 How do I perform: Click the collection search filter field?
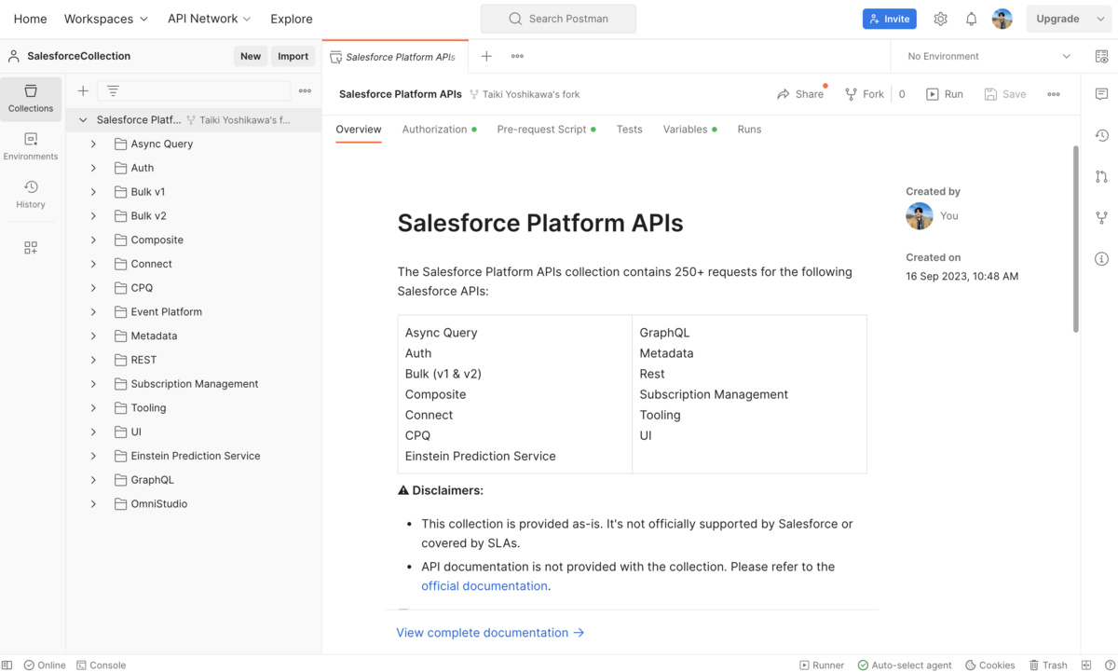[x=196, y=90]
